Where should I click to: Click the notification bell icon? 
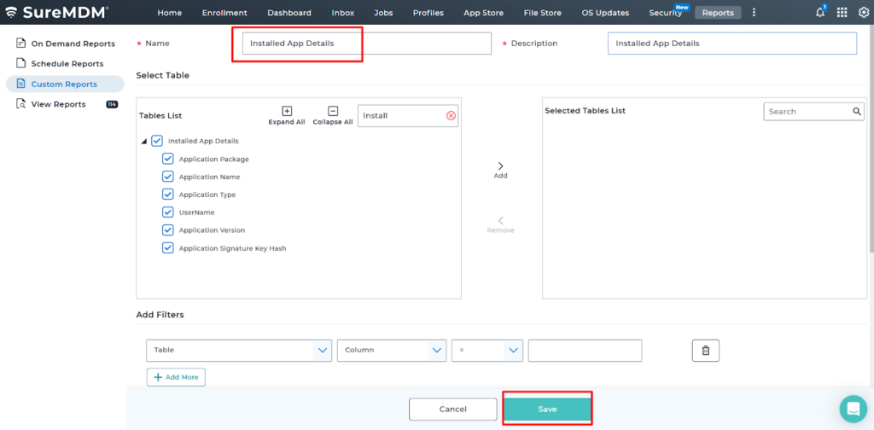tap(820, 13)
